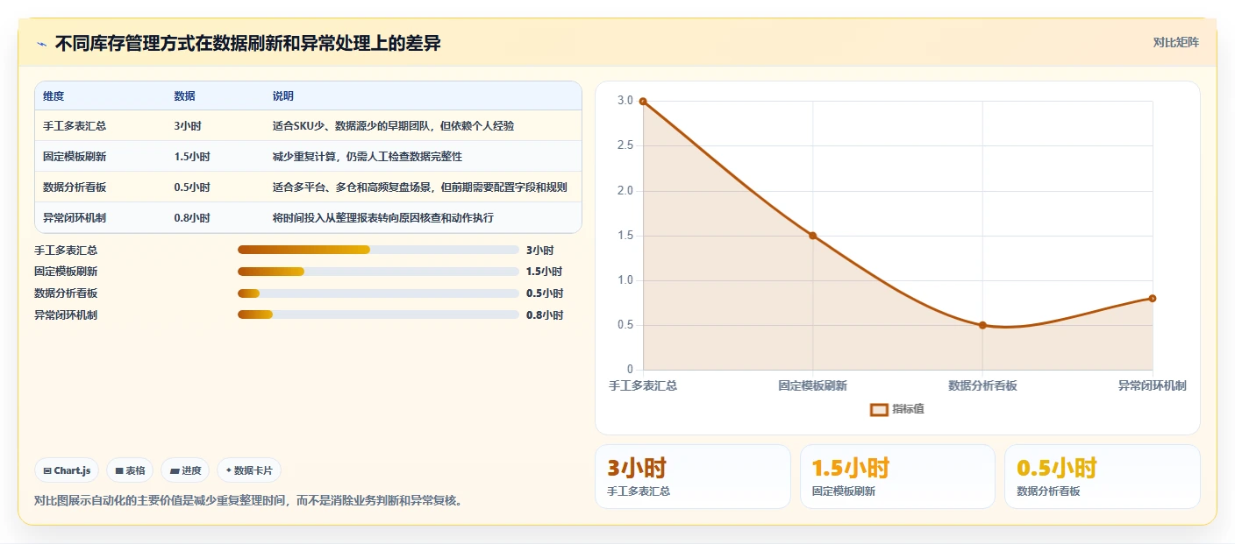1235x544 pixels.
Task: Click the chart point for 固定模板刷新
Action: pyautogui.click(x=812, y=236)
